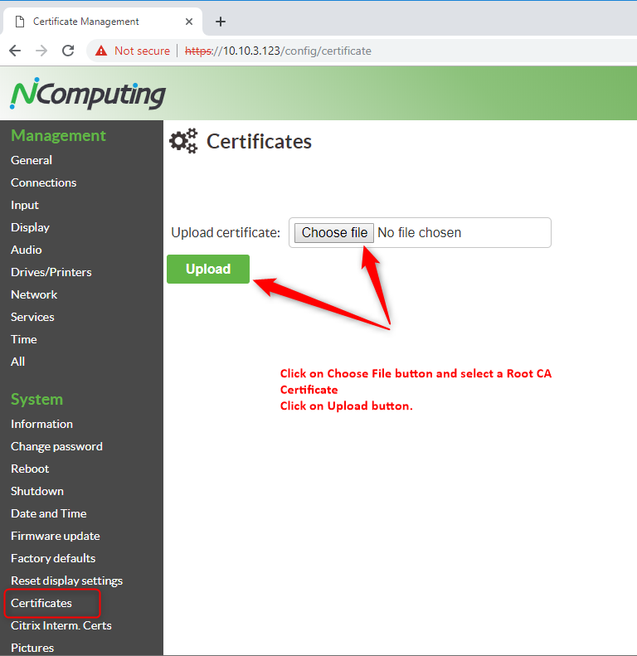
Task: Open Date and Time page
Action: (x=49, y=513)
